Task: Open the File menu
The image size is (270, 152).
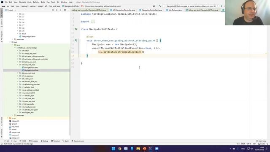Action: [6, 2]
